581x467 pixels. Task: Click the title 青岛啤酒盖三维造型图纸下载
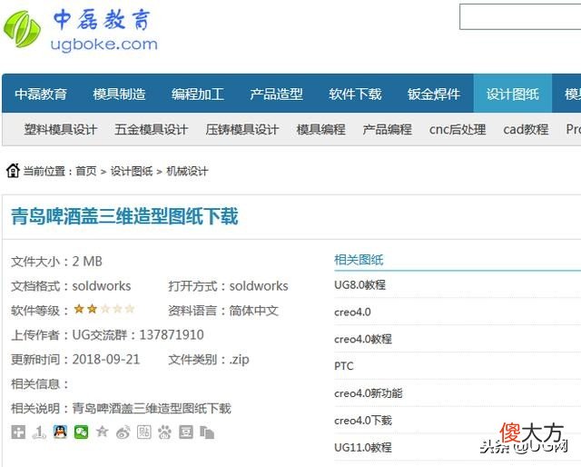point(124,216)
